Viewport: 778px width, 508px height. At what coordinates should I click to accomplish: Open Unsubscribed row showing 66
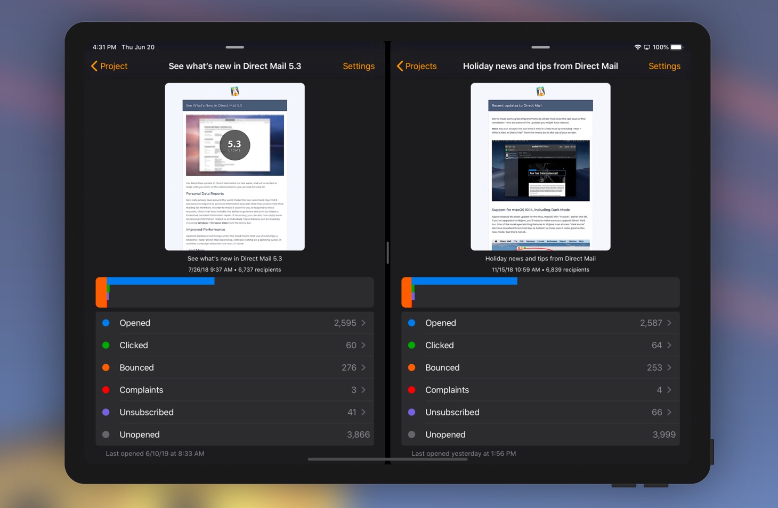540,412
